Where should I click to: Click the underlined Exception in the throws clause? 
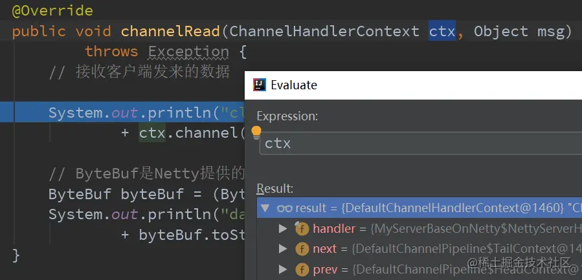click(188, 52)
